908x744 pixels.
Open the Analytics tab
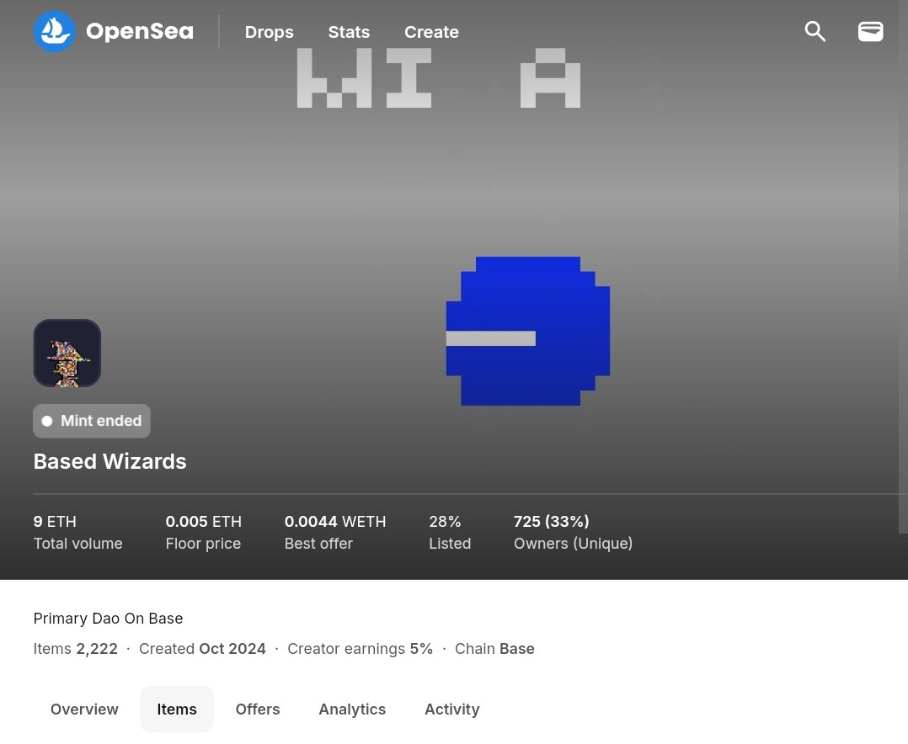click(x=352, y=709)
